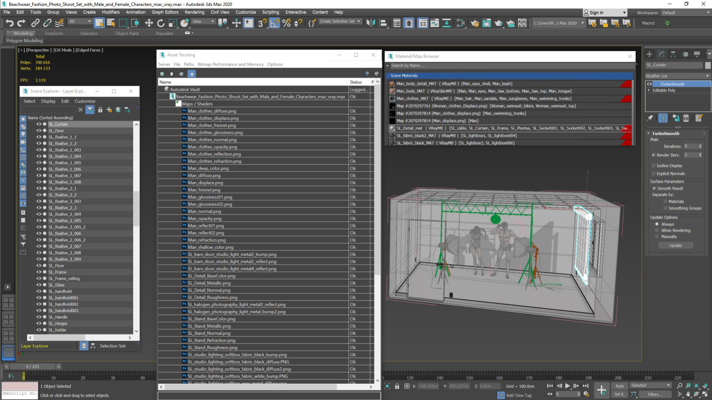
Task: Open the Create tab in command panel
Action: coord(649,54)
